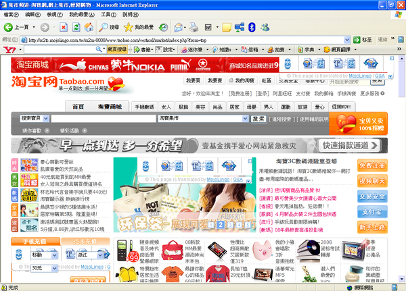Open the 移動 carrier dropdown
Image resolution: width=406 pixels, height=291 pixels.
54,255
